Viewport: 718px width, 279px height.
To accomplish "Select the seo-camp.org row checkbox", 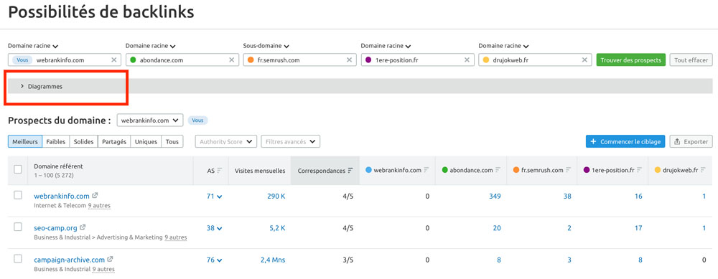I will (x=18, y=227).
